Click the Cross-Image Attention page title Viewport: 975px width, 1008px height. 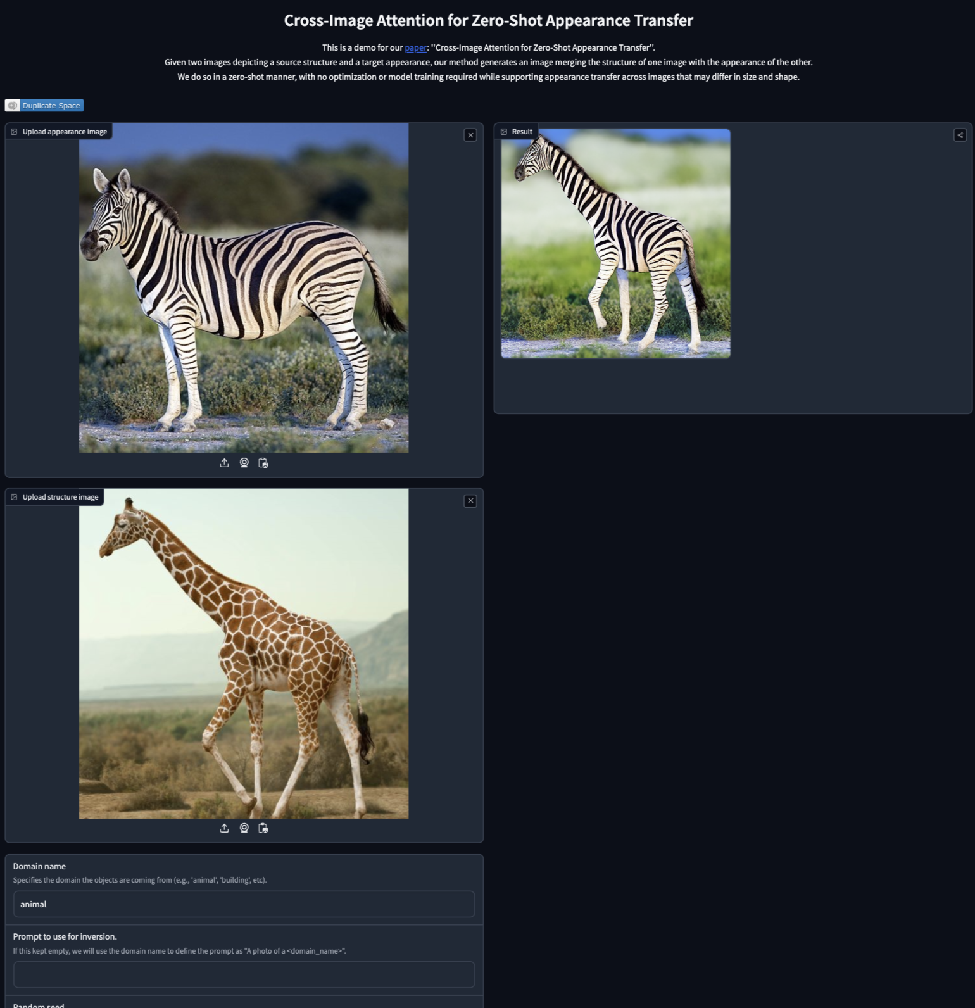[488, 20]
